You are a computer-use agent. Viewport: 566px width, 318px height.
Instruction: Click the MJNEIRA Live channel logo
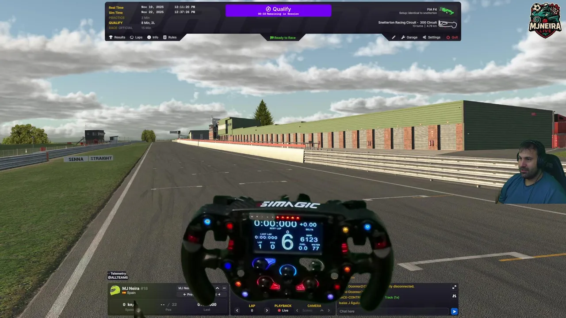pos(545,20)
